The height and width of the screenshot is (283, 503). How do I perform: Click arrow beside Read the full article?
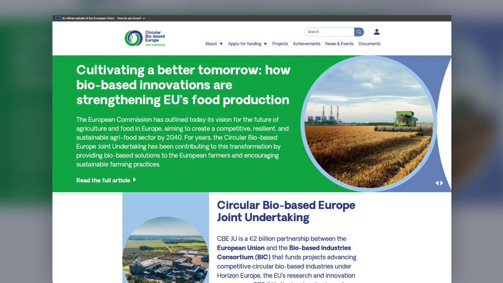(x=135, y=180)
